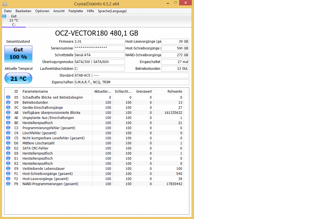Screen dimensions: 325x219
Task: Close the CrystalDiskInfo window
Action: pyautogui.click(x=186, y=3)
